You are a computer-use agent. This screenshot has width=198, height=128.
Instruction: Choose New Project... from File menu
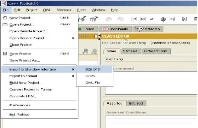click(x=39, y=18)
